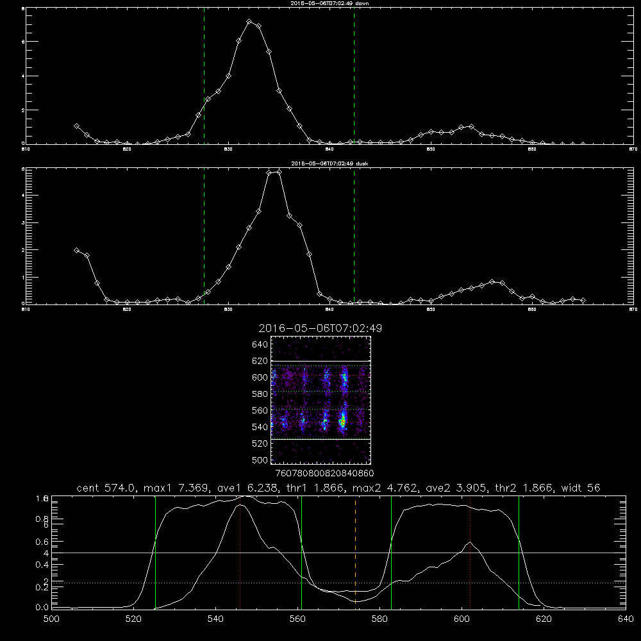
Task: Click spectral image y-axis label 580
Action: [x=260, y=394]
